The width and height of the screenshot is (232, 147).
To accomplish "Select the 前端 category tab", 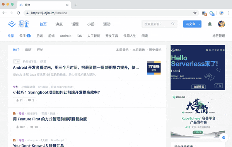I will (x=51, y=36).
